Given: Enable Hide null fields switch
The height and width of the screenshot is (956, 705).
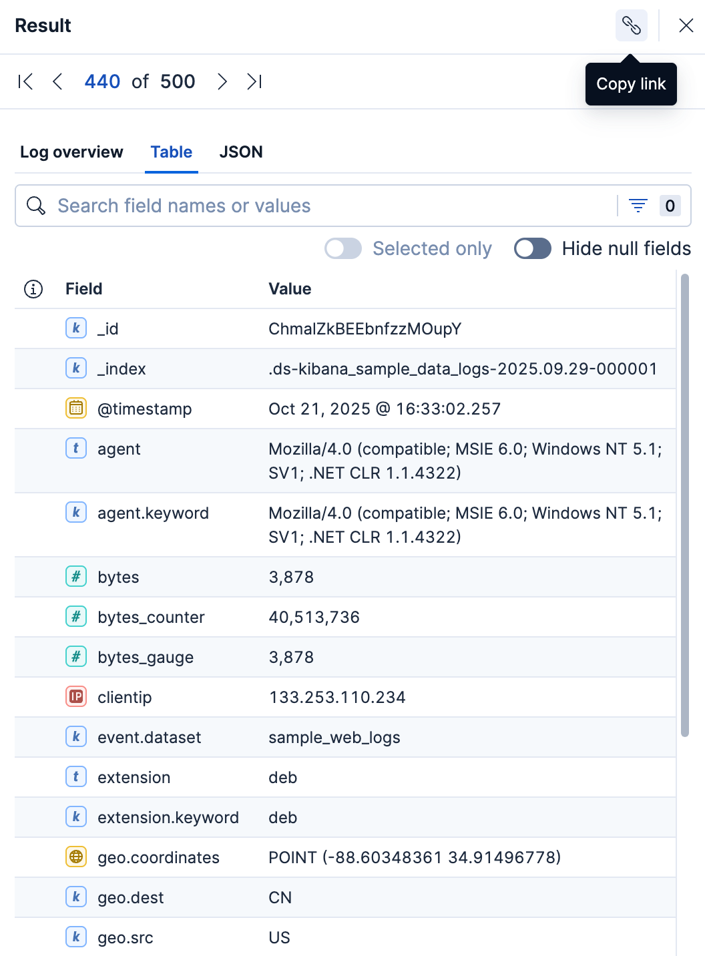Looking at the screenshot, I should (533, 248).
